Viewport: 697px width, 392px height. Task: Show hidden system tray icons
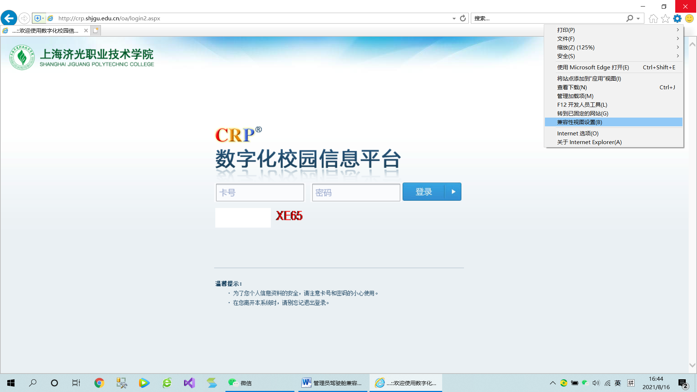[553, 383]
